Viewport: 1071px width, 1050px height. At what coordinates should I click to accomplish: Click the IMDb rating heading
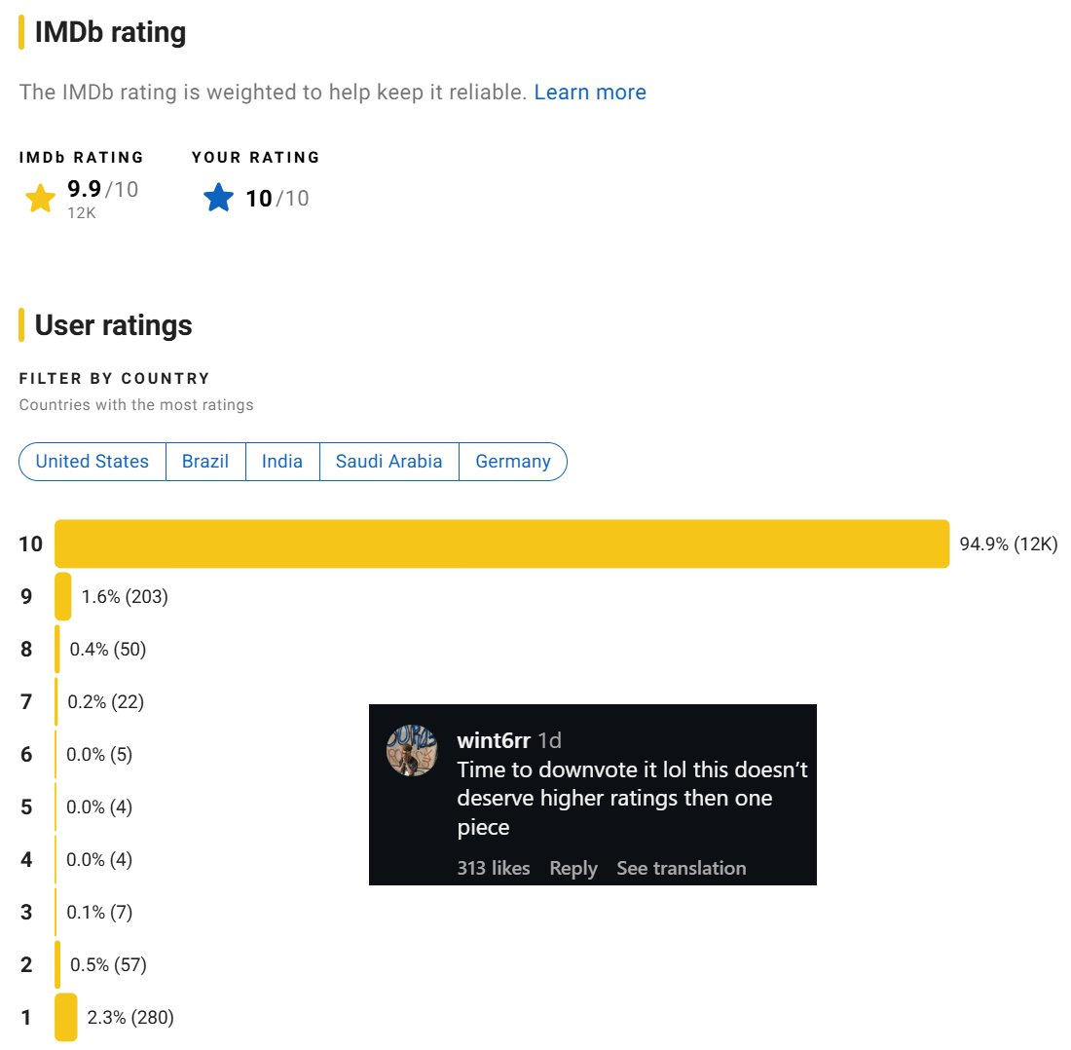(110, 33)
